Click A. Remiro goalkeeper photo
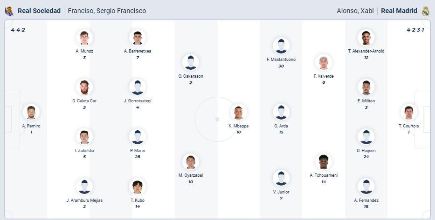The width and height of the screenshot is (435, 220). click(31, 112)
